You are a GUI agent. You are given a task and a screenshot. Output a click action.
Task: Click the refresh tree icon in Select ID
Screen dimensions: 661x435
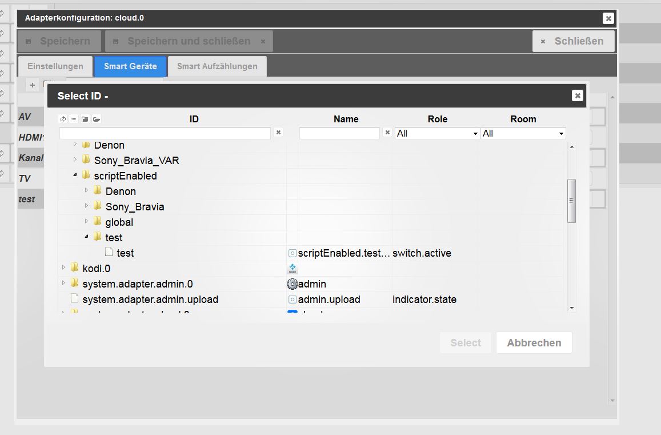click(x=63, y=119)
